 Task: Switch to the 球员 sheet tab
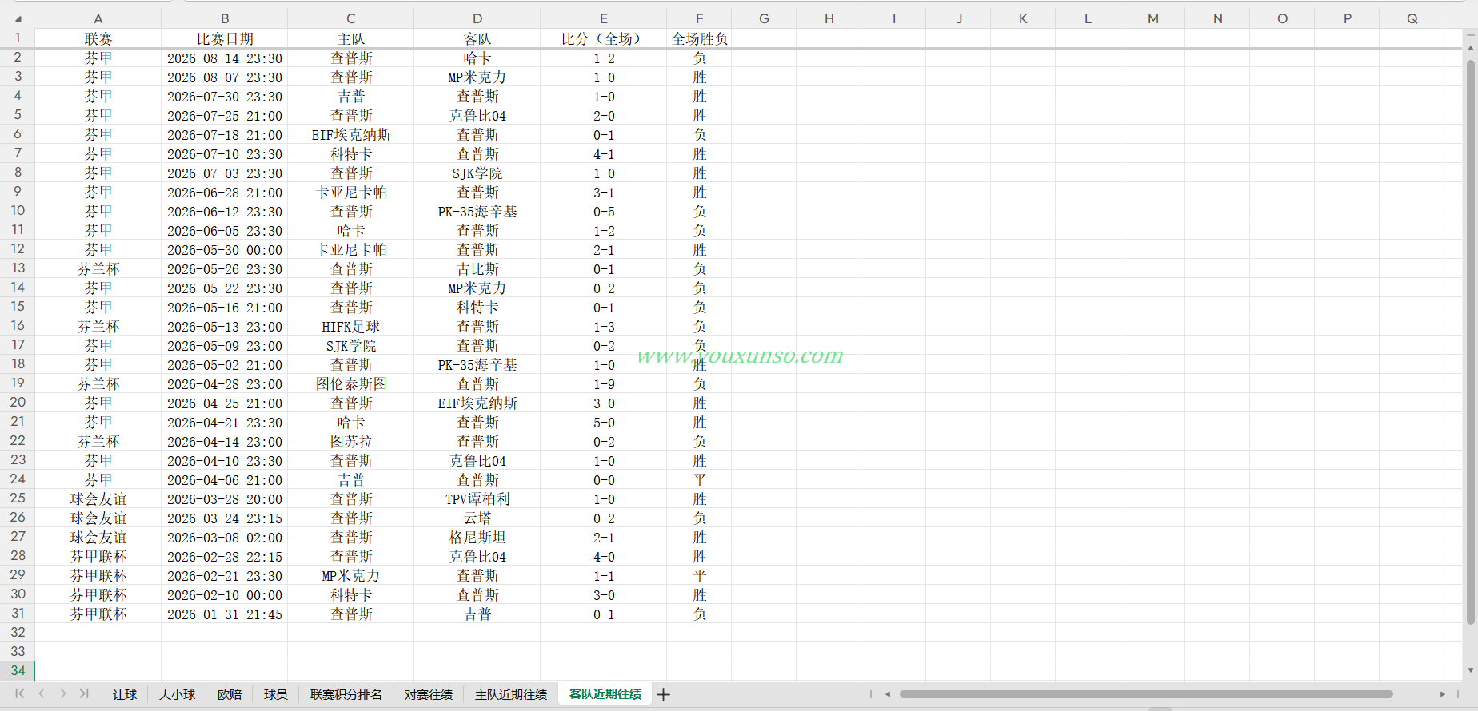coord(276,694)
